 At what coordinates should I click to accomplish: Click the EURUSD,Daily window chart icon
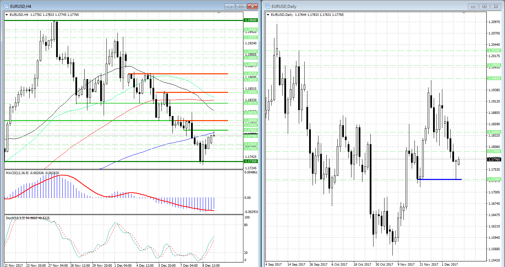267,6
